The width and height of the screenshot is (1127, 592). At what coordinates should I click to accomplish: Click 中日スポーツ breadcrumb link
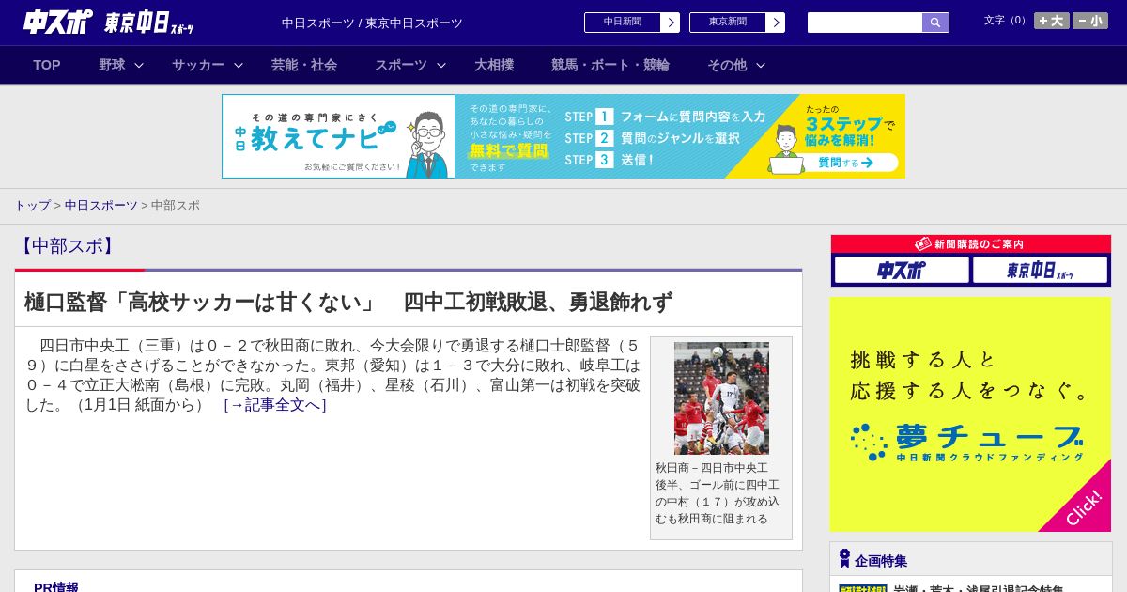click(x=101, y=205)
